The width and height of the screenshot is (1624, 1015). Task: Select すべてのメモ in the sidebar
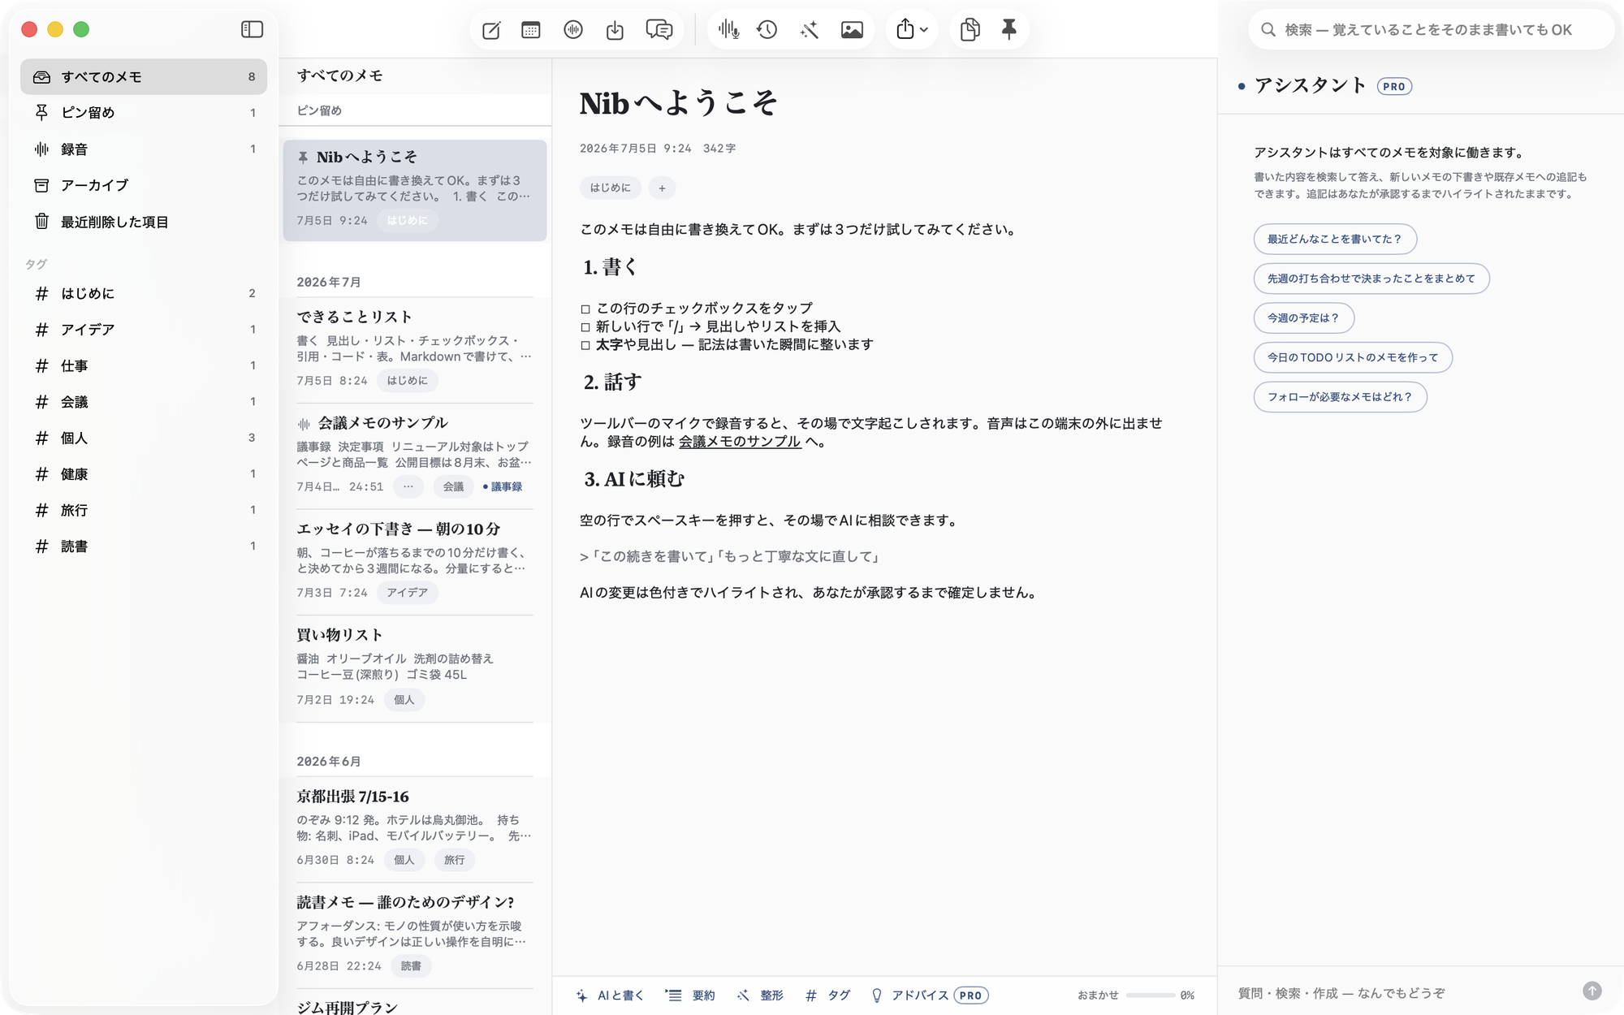[144, 76]
